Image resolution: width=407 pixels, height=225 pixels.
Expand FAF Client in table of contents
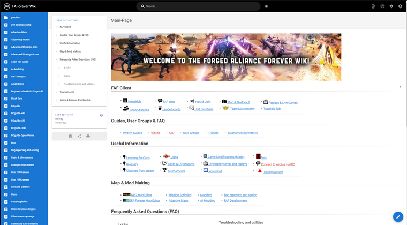click(x=56, y=27)
